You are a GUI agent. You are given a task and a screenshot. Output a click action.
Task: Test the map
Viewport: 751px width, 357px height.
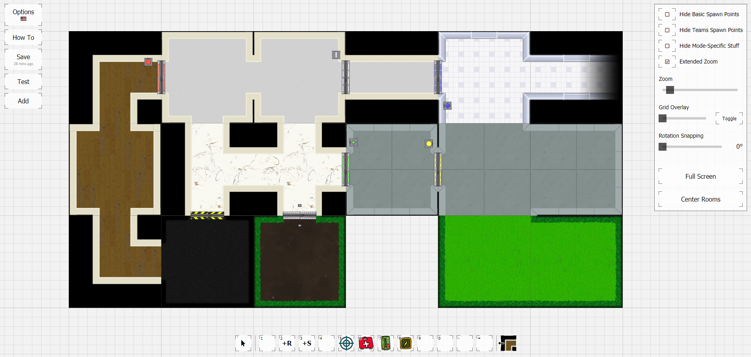[23, 82]
